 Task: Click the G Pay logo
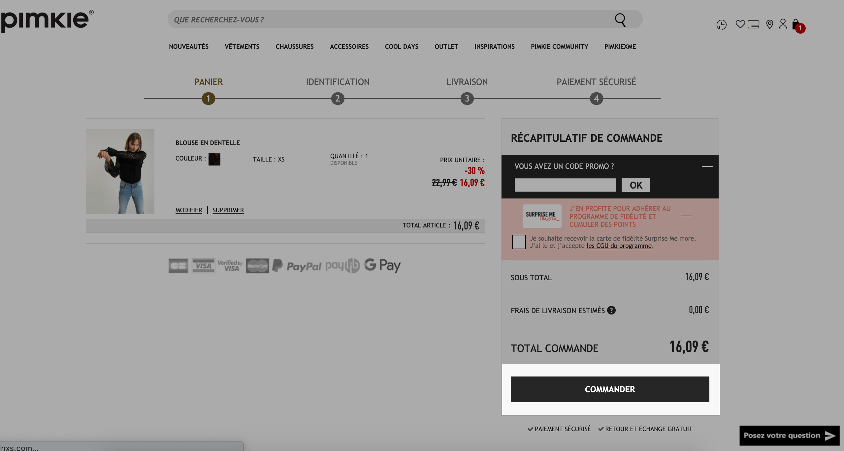(382, 265)
